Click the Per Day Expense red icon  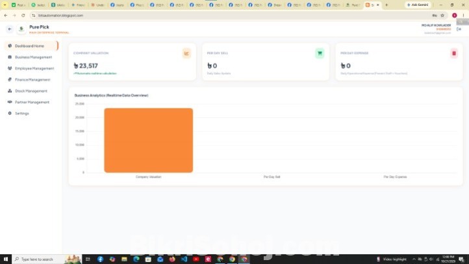point(454,53)
